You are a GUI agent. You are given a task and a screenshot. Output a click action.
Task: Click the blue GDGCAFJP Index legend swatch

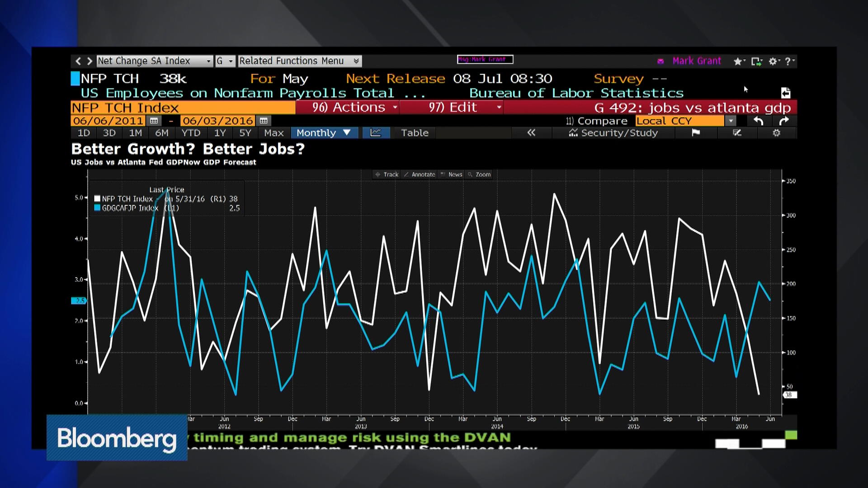(97, 208)
